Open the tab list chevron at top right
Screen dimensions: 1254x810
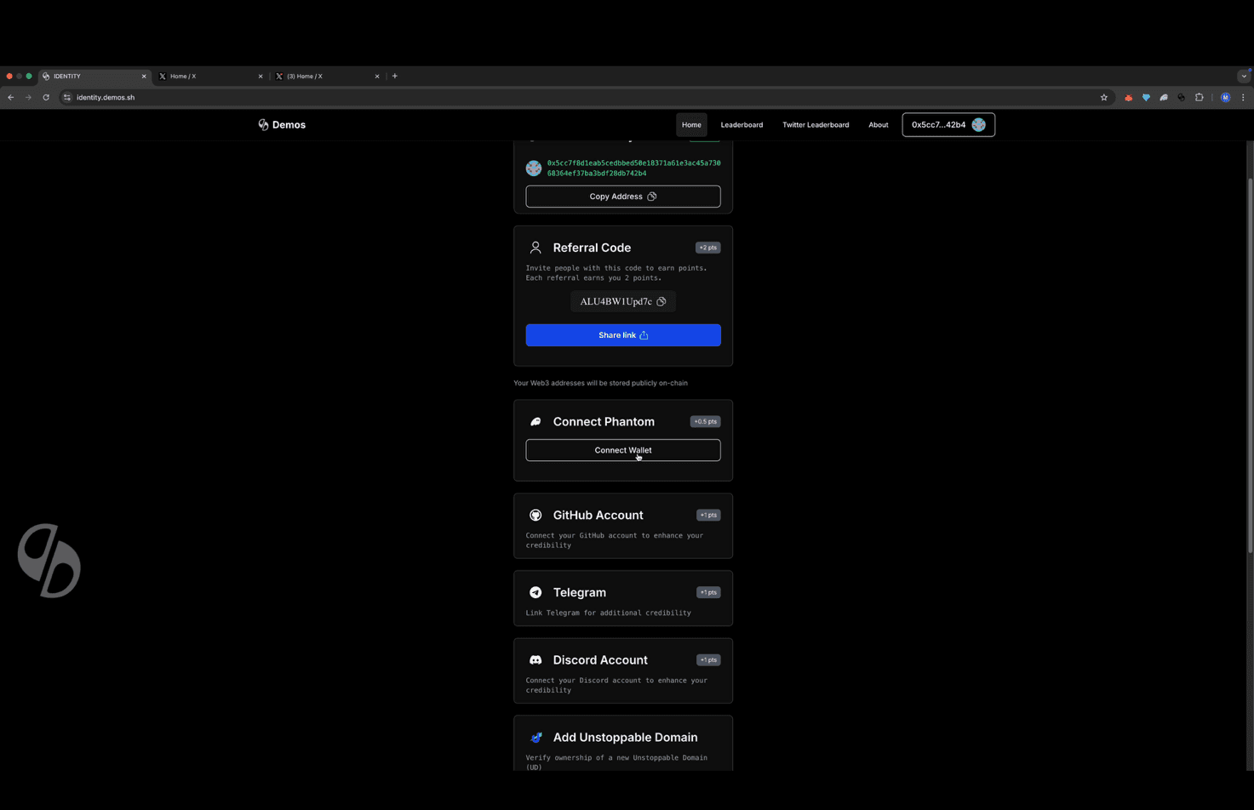[x=1244, y=76]
